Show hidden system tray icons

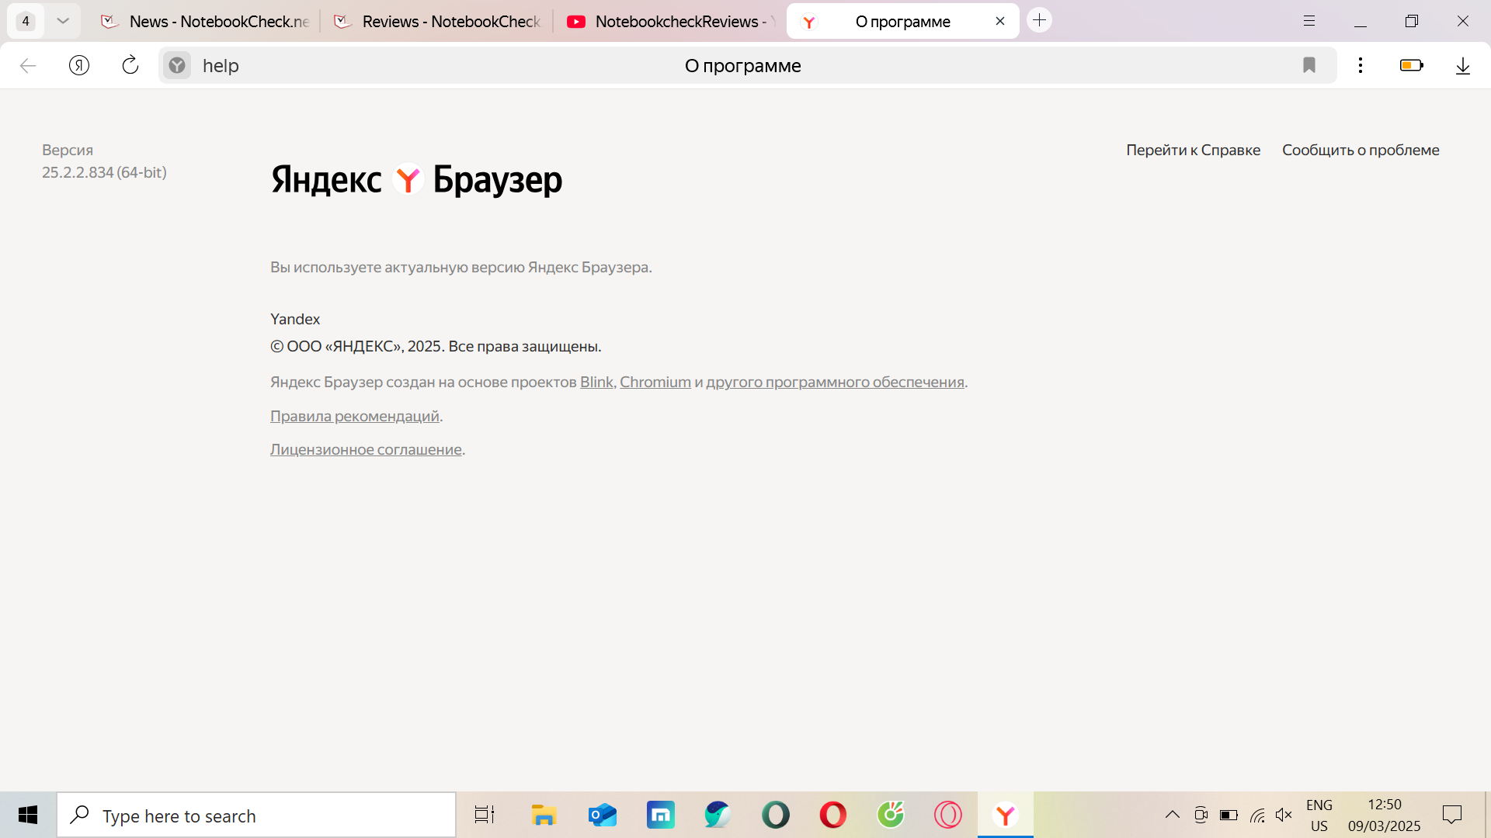[x=1173, y=815]
